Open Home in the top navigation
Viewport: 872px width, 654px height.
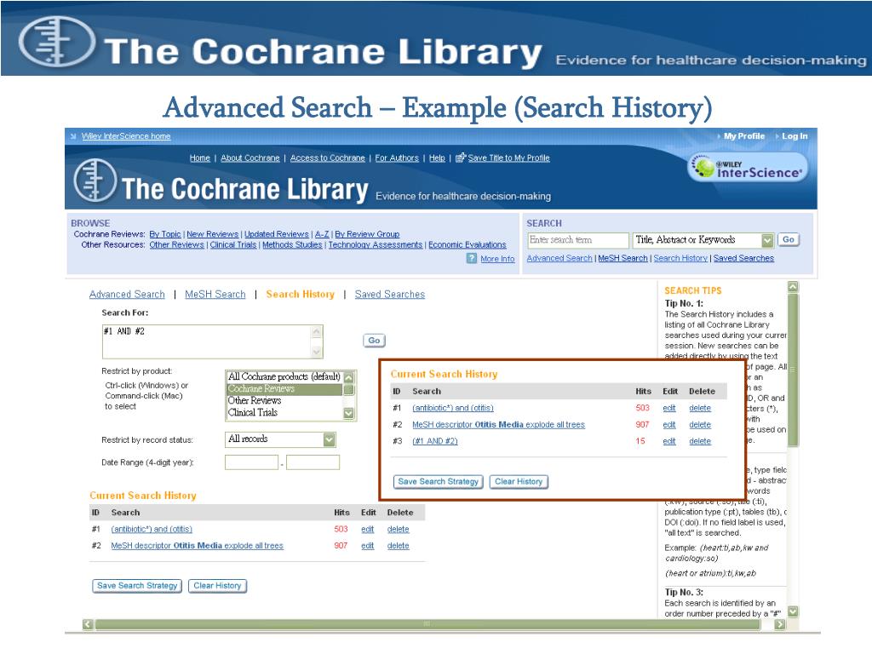coord(199,158)
